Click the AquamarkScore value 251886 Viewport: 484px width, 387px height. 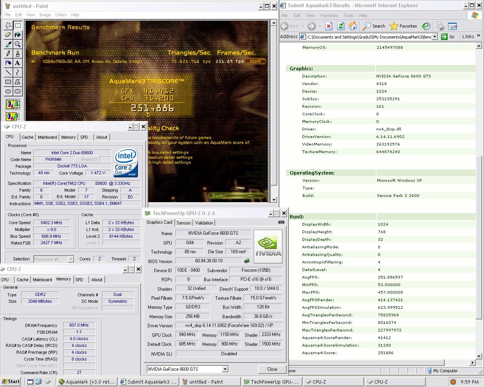pyautogui.click(x=385, y=353)
